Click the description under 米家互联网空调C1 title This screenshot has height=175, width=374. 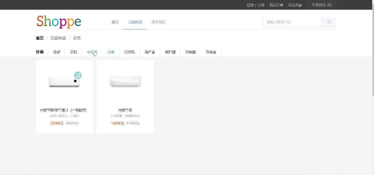[64, 116]
